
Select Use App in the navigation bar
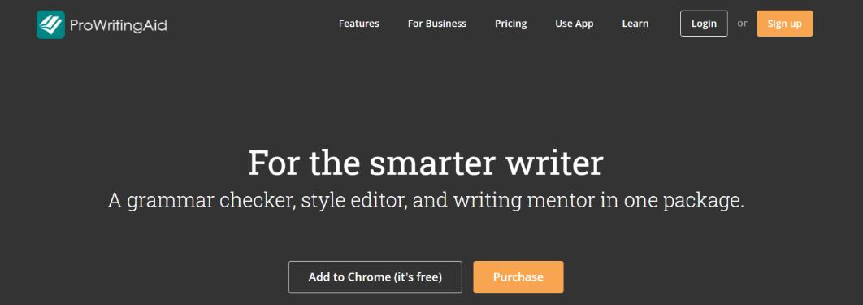pyautogui.click(x=574, y=24)
